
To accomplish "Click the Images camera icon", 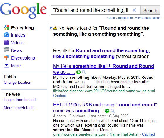I will pyautogui.click(x=6, y=35).
